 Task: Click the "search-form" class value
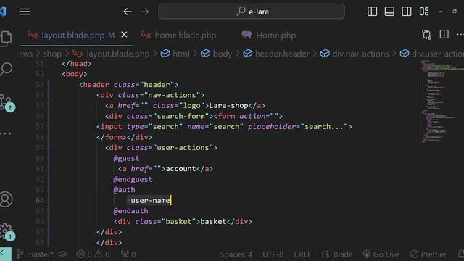point(181,116)
